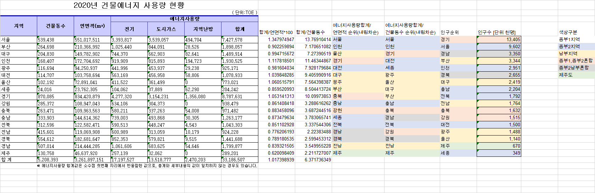The image size is (595, 193).
Task: Click the ratio value 1.347974947
Action: point(281,39)
